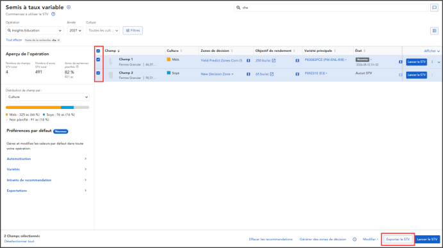
Task: Open the Culture 'Toutes les cult...' dropdown
Action: 103,31
